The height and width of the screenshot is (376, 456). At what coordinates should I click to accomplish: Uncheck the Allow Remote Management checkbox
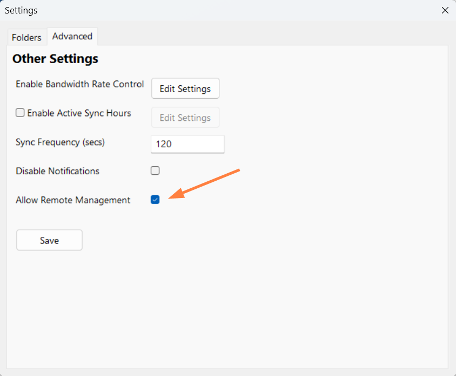pyautogui.click(x=155, y=200)
